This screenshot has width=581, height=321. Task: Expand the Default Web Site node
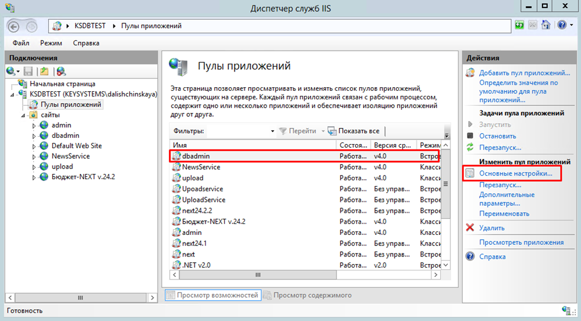tap(34, 147)
